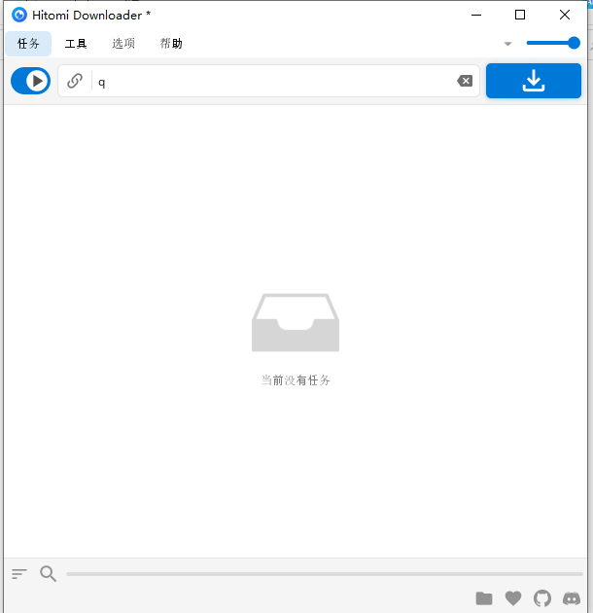This screenshot has width=593, height=613.
Task: Start download with the blue download button
Action: point(534,81)
